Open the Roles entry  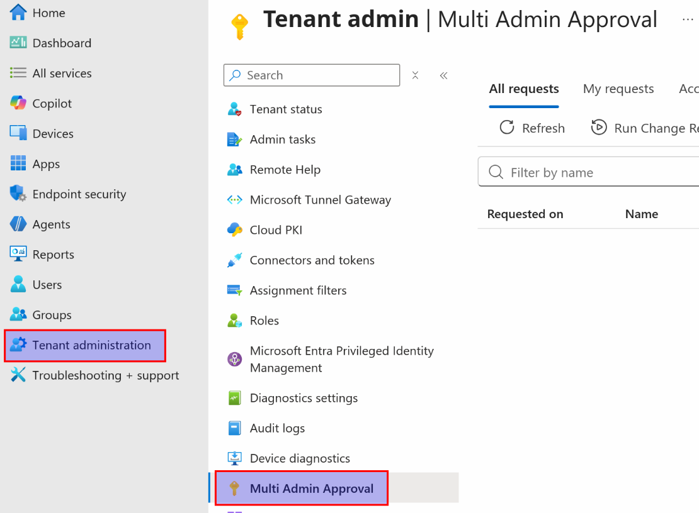pos(264,321)
